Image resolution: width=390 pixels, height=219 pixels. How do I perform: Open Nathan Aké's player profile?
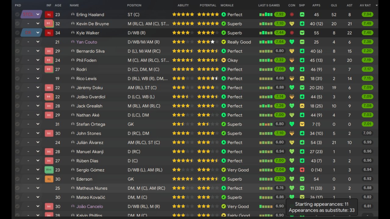click(88, 115)
